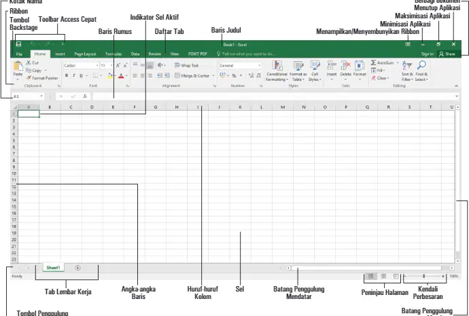Click the Paste clipboard icon
469x316 pixels.
[18, 66]
